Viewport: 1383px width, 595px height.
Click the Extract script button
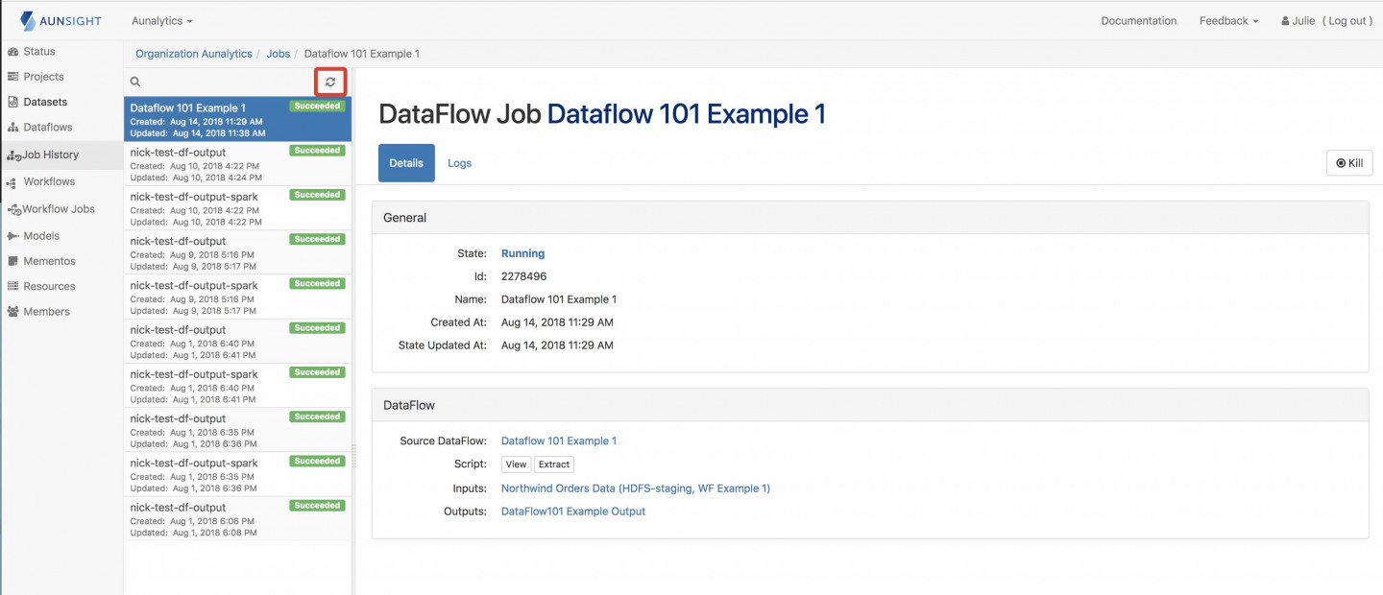554,464
